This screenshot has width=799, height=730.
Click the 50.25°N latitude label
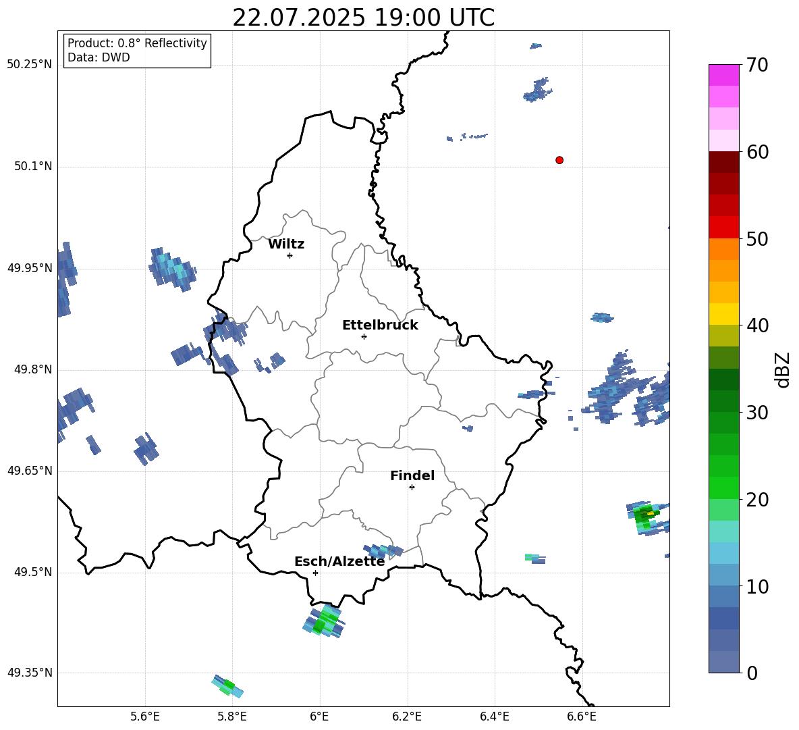tap(30, 65)
